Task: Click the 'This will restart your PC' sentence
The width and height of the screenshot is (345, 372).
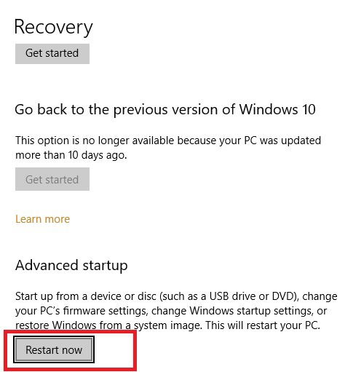Action: point(263,325)
